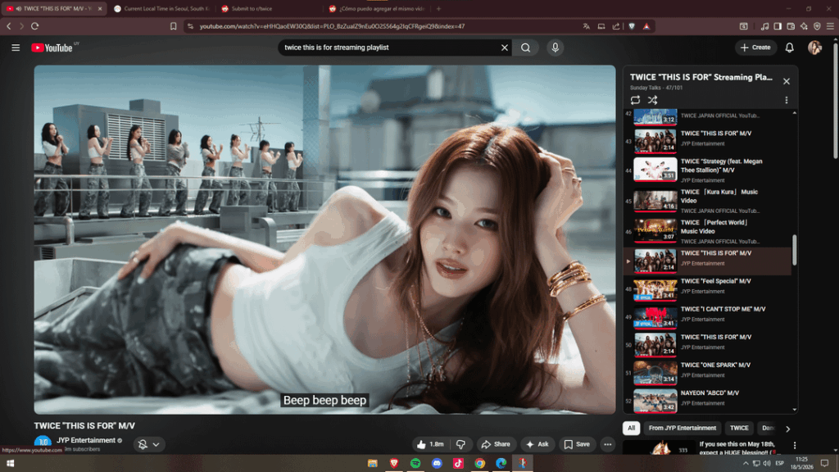The height and width of the screenshot is (472, 839).
Task: Dislike this video
Action: [x=460, y=444]
